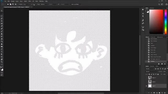Toggle lock transparent pixels
Viewport: 168px width, 94px height.
coord(149,74)
